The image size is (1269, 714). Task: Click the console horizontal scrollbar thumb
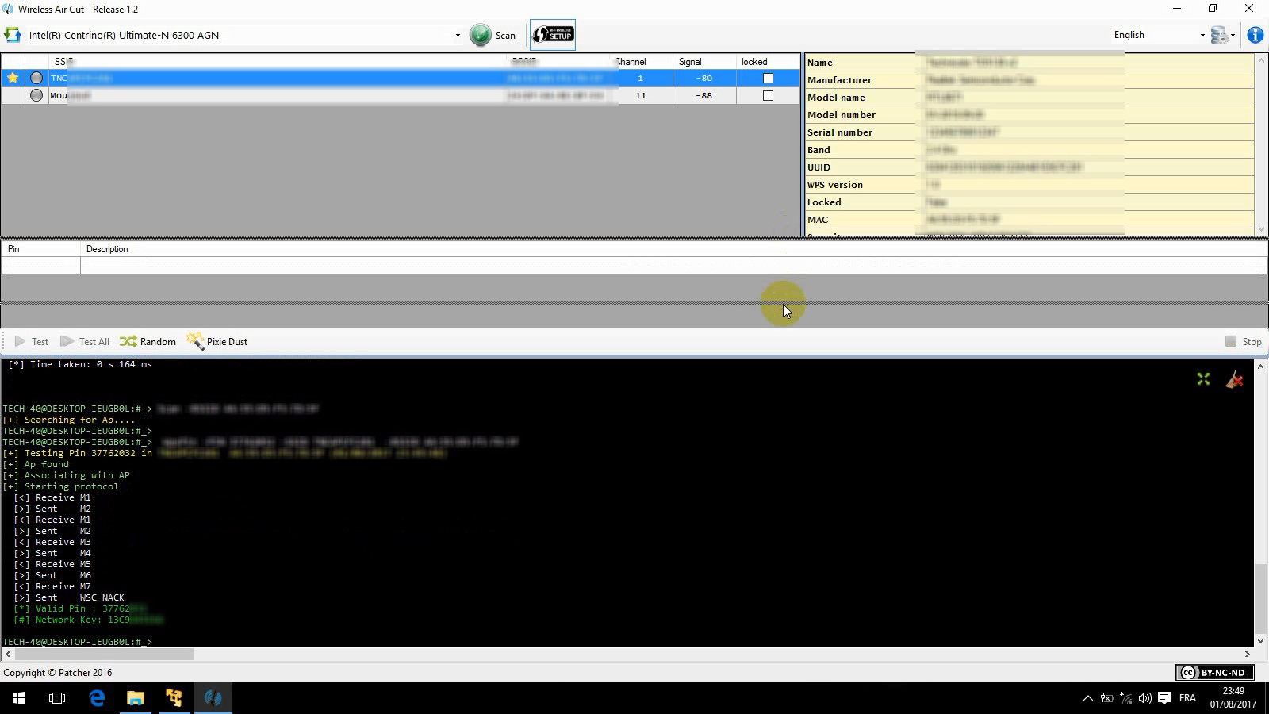(x=105, y=654)
